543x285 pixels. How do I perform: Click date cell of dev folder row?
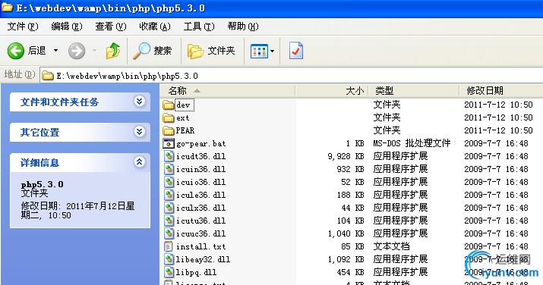[498, 105]
